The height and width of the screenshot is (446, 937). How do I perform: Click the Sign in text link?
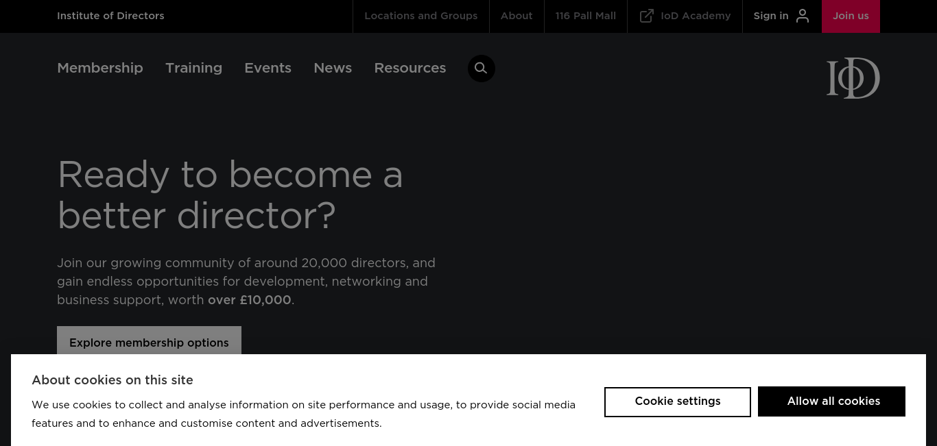[771, 16]
